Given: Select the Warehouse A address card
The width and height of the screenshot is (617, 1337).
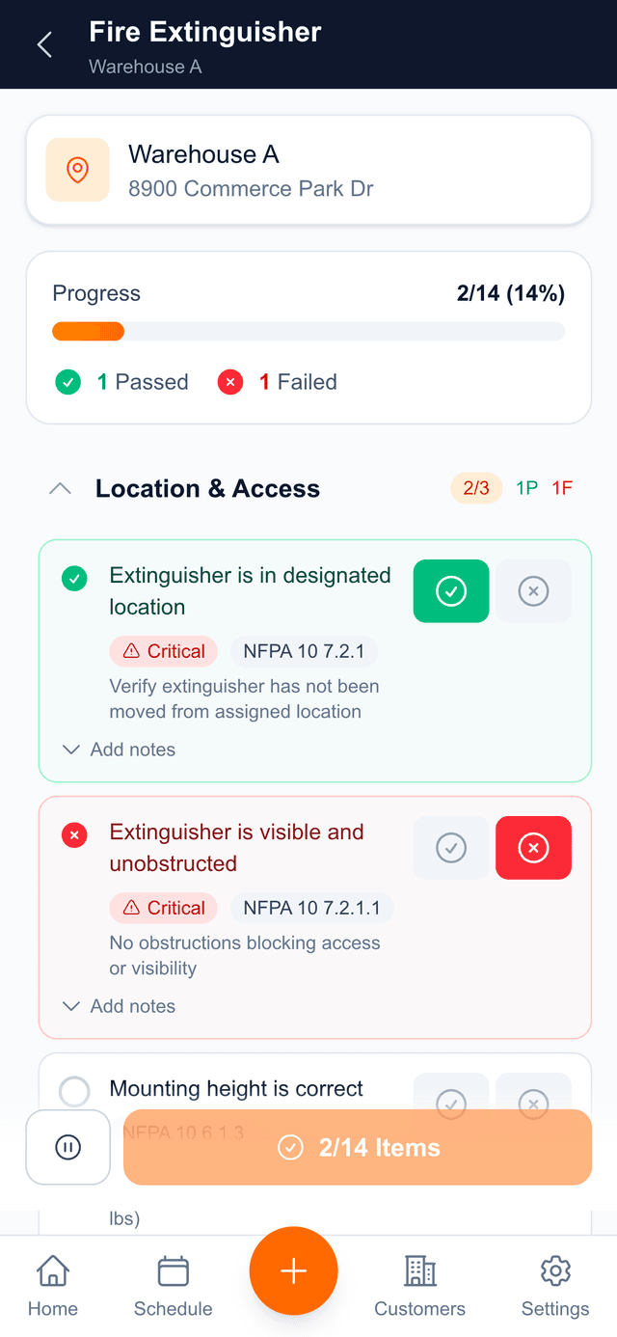Looking at the screenshot, I should 308,170.
